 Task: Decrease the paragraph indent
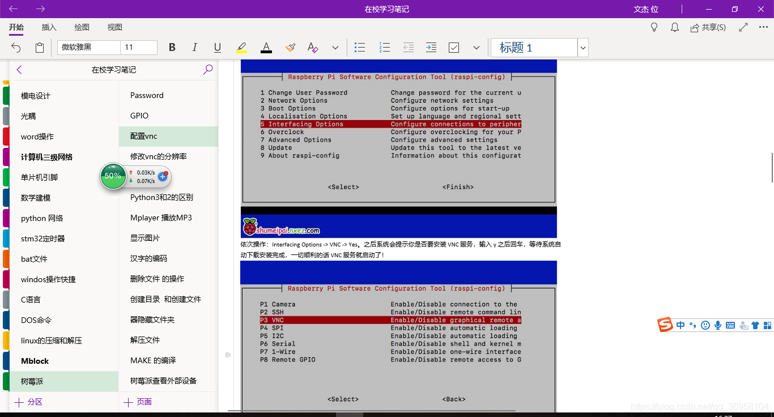tap(409, 48)
